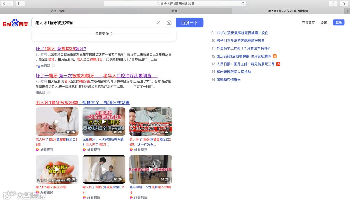
Task: Open video title 老人坏1颗牙被拔29颗
Action: click(51, 187)
